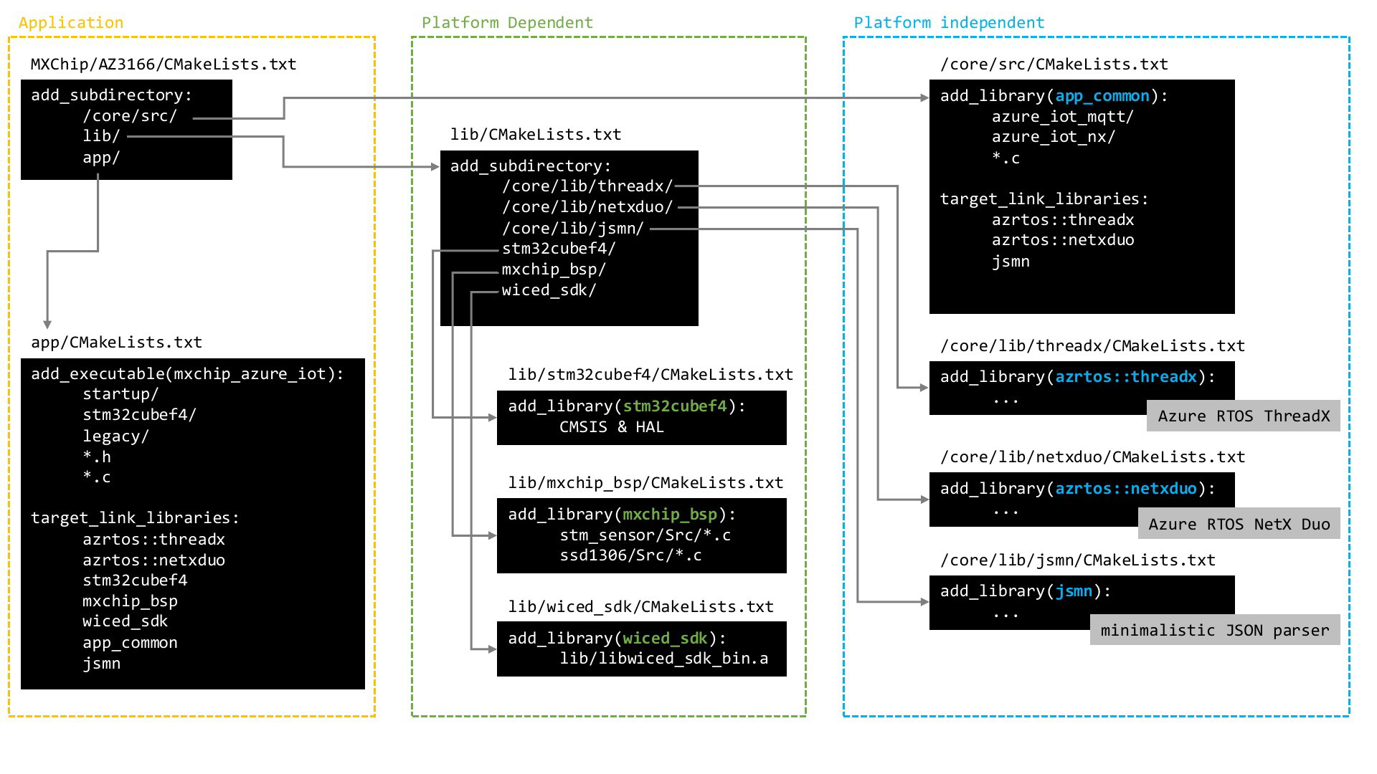
Task: Click "lib/" entry in MXChip add_subdirectory box
Action: [x=101, y=136]
